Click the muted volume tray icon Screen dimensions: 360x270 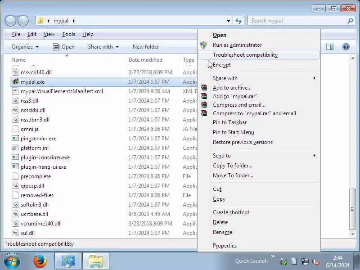pyautogui.click(x=316, y=261)
